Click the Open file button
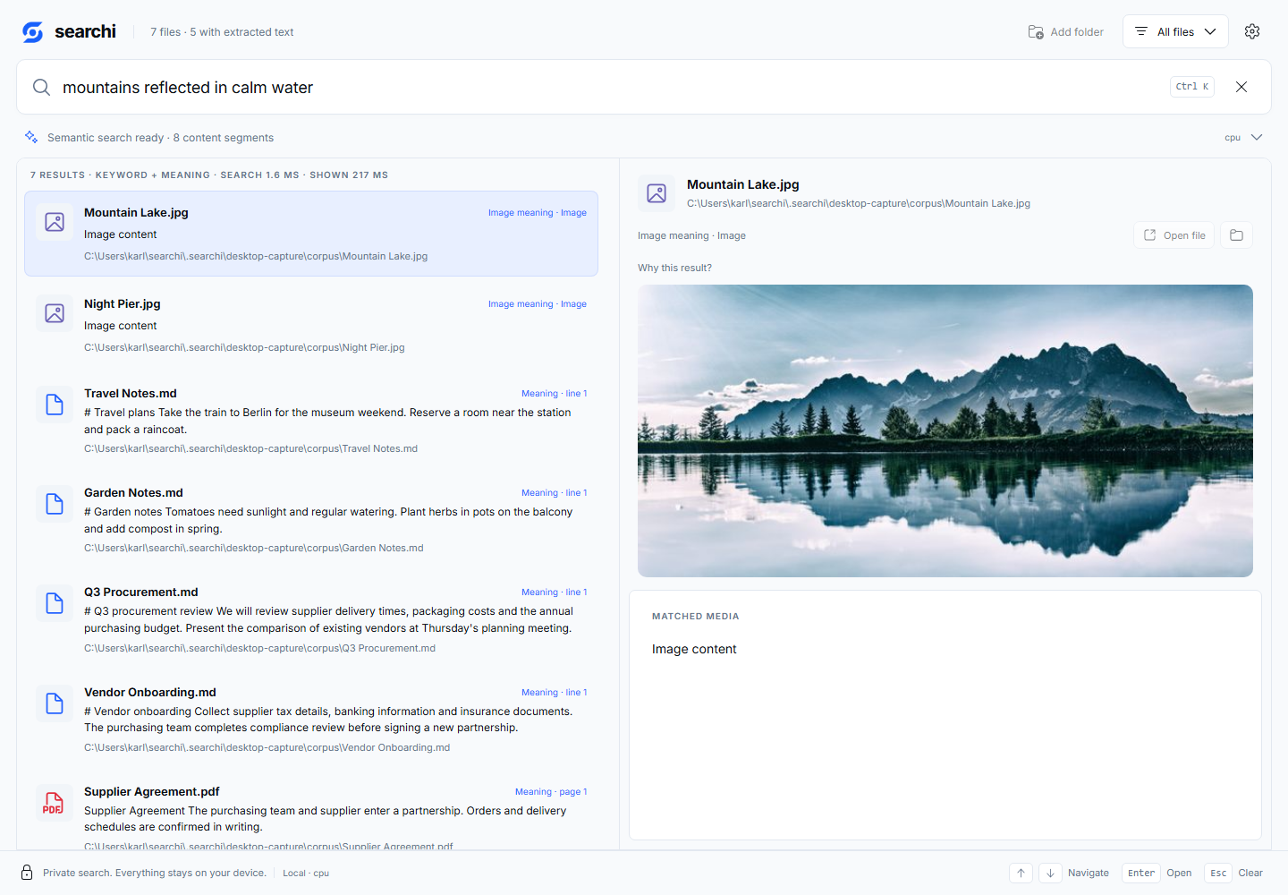Image resolution: width=1288 pixels, height=895 pixels. pos(1174,235)
